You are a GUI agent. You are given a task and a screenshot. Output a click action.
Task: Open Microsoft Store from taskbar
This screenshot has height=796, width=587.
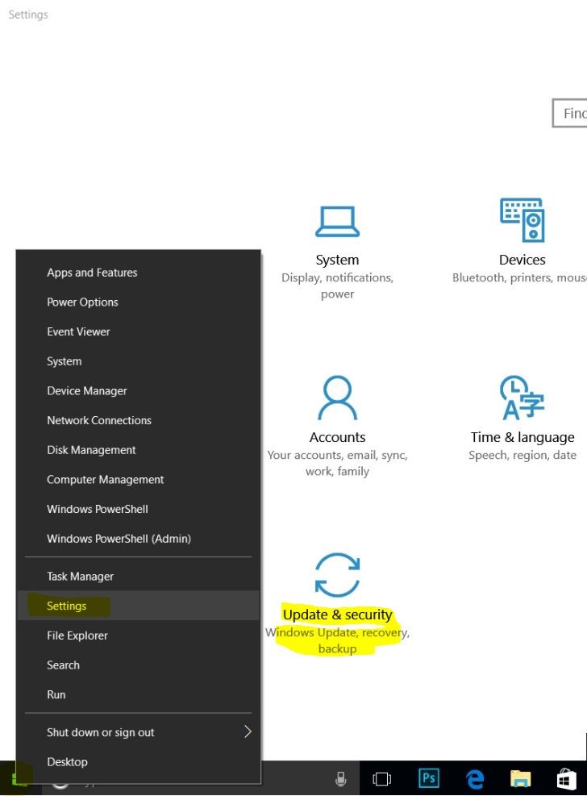[x=567, y=778]
